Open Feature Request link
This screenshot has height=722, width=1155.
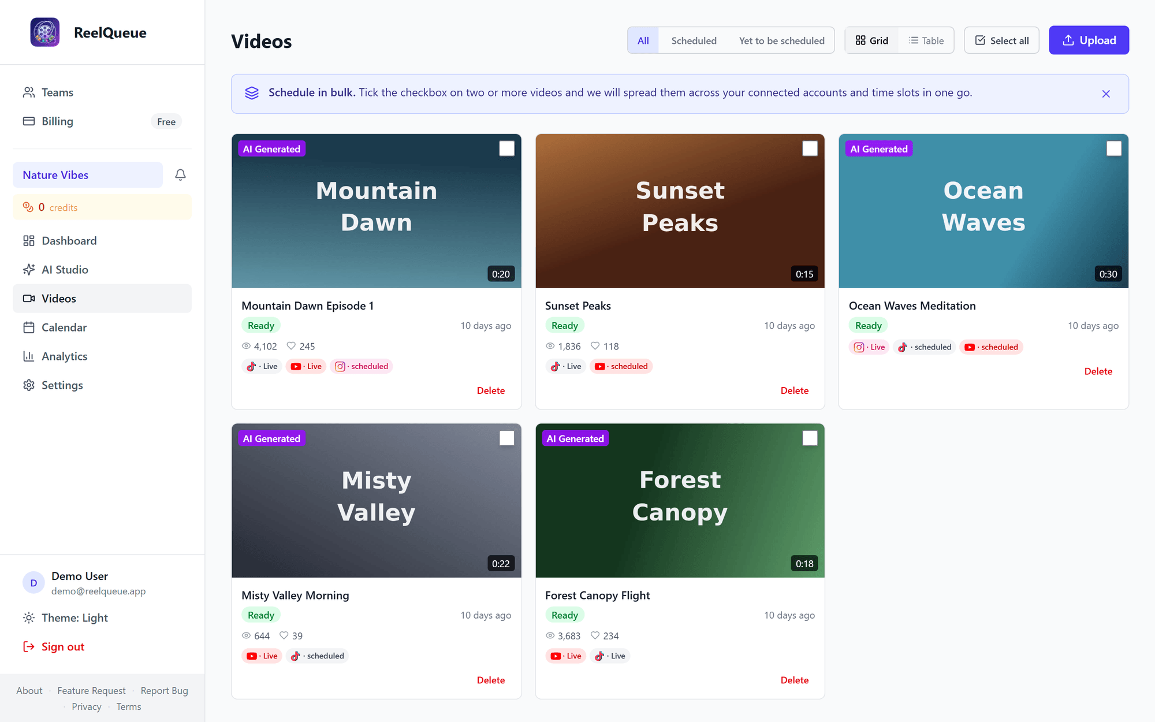pyautogui.click(x=91, y=691)
